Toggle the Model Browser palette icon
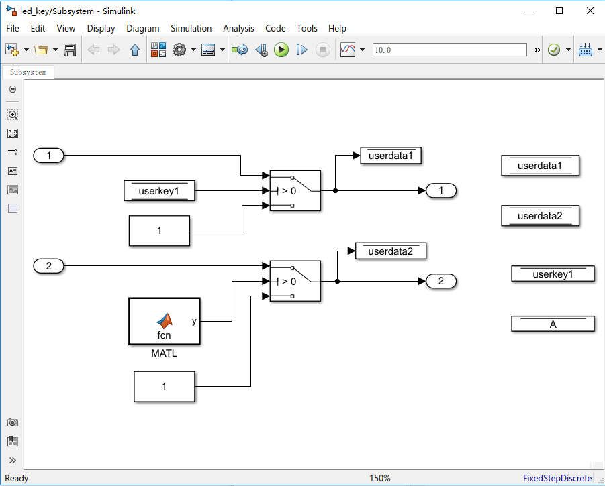Viewport: 605px width, 486px height. pos(13,441)
